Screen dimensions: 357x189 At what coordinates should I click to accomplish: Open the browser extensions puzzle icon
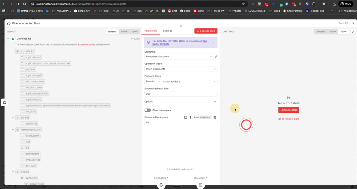pos(314,4)
